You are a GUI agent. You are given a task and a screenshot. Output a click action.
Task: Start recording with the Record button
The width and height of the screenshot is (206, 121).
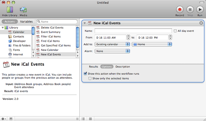coord(179,10)
